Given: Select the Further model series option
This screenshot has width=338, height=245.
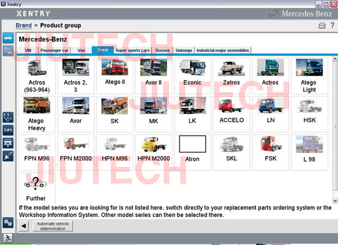Looking at the screenshot, I should [x=36, y=188].
